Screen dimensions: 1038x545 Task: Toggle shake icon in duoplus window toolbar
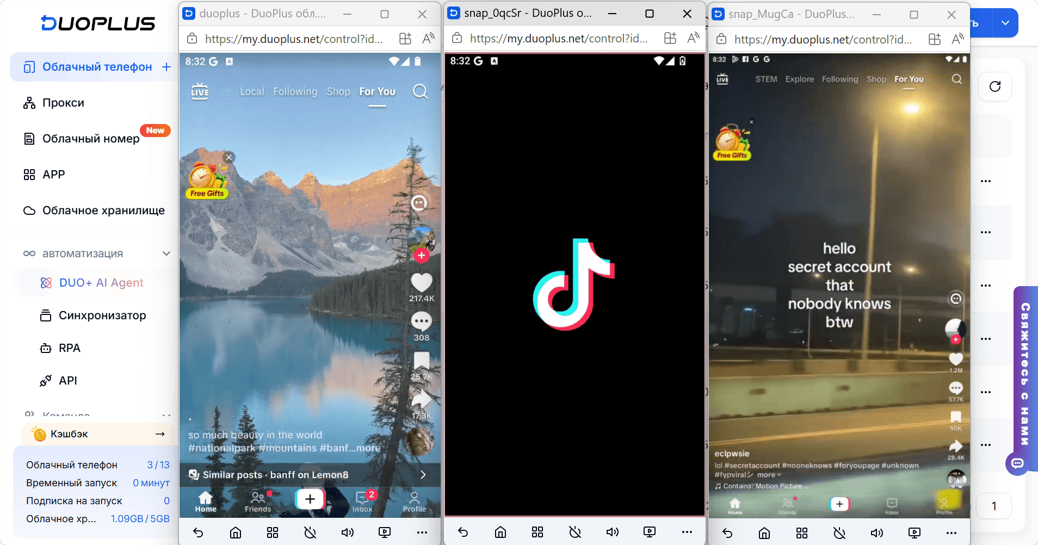click(x=310, y=532)
